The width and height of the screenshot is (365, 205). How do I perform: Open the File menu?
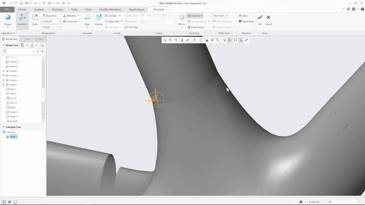(x=7, y=9)
